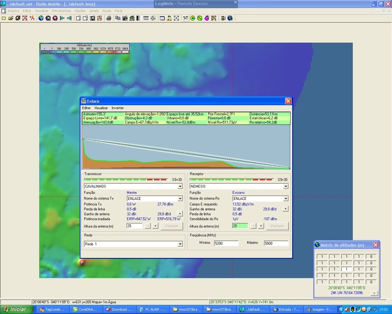Open Visualizar menu in Enlace window

point(101,108)
